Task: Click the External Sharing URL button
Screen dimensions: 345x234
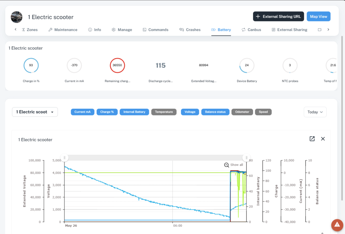Action: coord(278,16)
